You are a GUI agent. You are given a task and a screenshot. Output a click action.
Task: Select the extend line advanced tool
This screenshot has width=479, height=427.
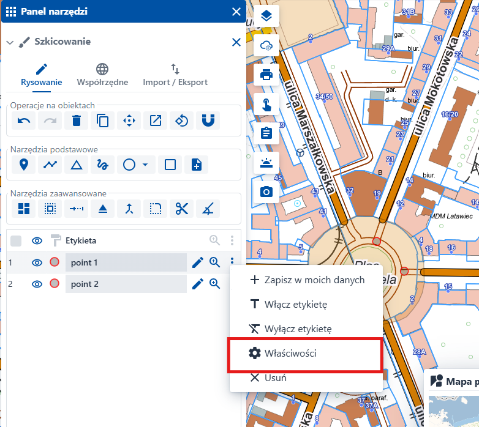click(77, 209)
